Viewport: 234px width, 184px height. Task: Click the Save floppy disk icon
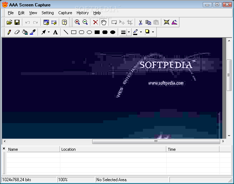(x=17, y=22)
